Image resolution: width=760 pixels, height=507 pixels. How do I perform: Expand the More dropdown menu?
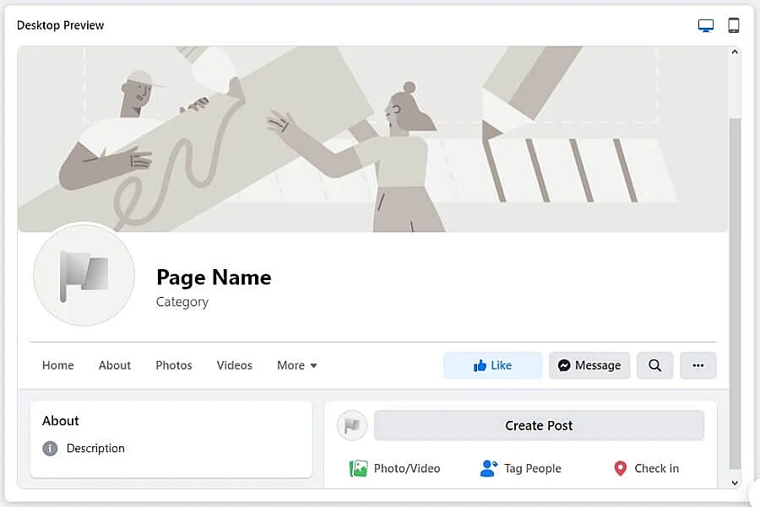point(297,365)
